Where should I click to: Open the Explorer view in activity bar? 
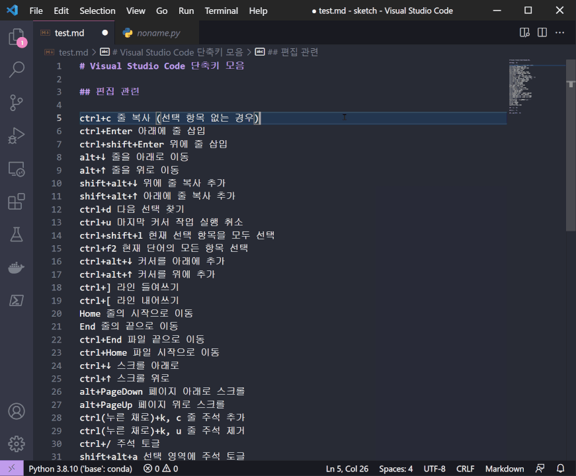(x=17, y=37)
